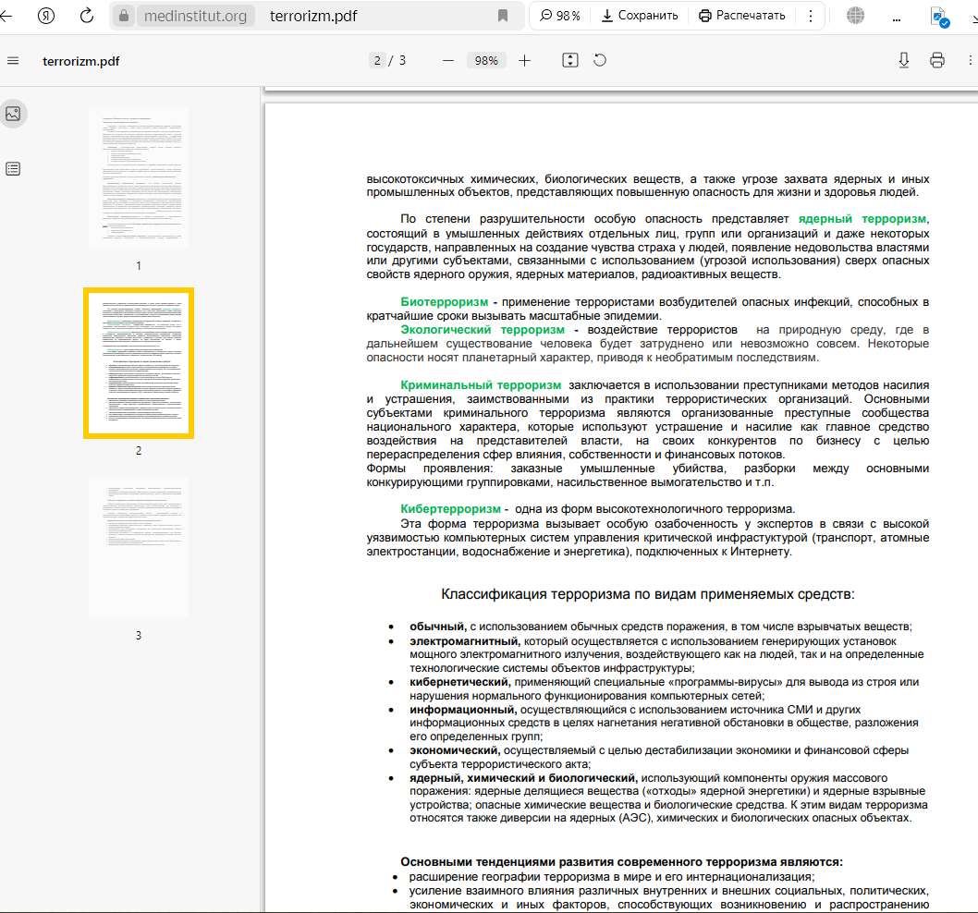Print using the PDF toolbar printer icon
The height and width of the screenshot is (913, 978).
click(937, 61)
